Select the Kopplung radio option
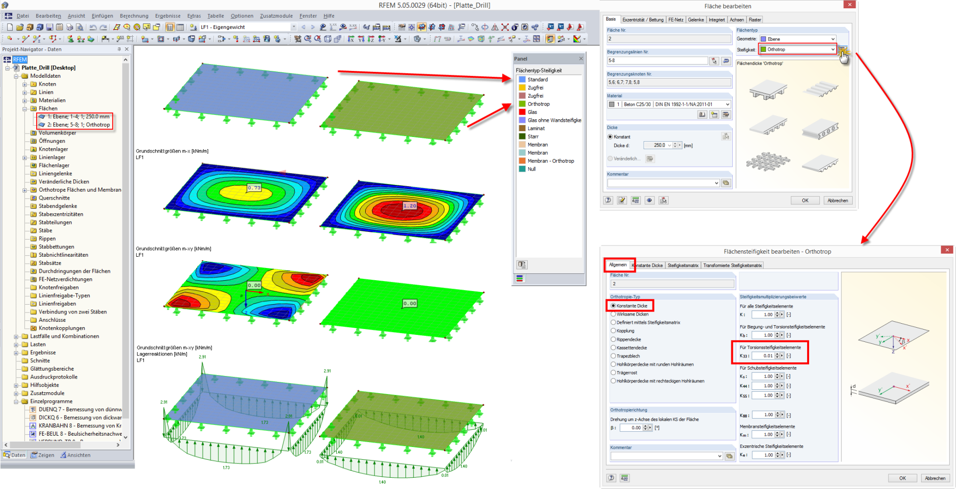Screen dimensions: 956x489 point(613,331)
